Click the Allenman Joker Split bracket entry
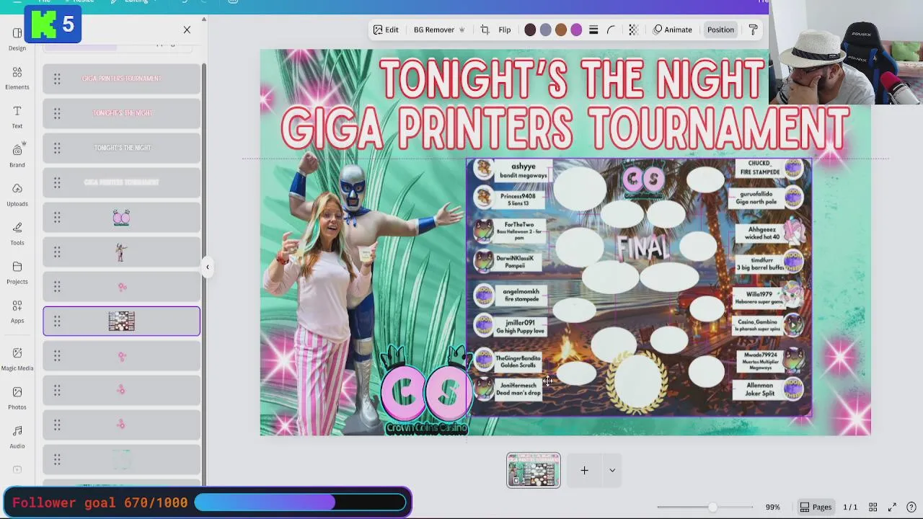This screenshot has width=923, height=519. tap(769, 389)
